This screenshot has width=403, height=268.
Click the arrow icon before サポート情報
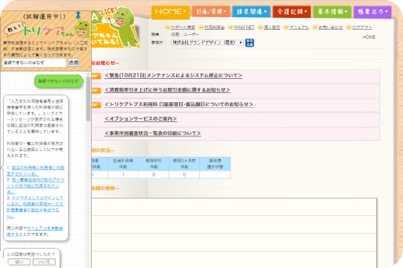(x=168, y=28)
